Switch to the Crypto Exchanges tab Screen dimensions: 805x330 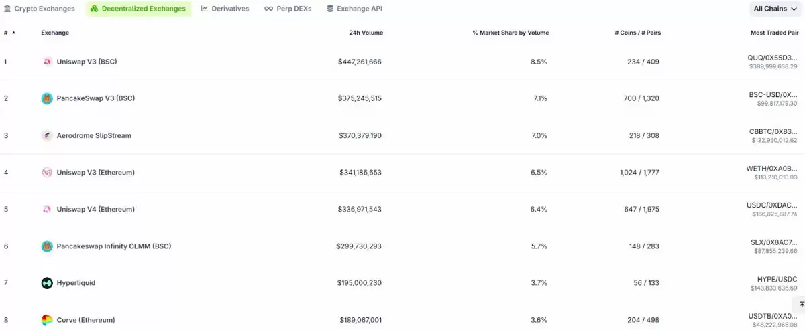tap(40, 9)
